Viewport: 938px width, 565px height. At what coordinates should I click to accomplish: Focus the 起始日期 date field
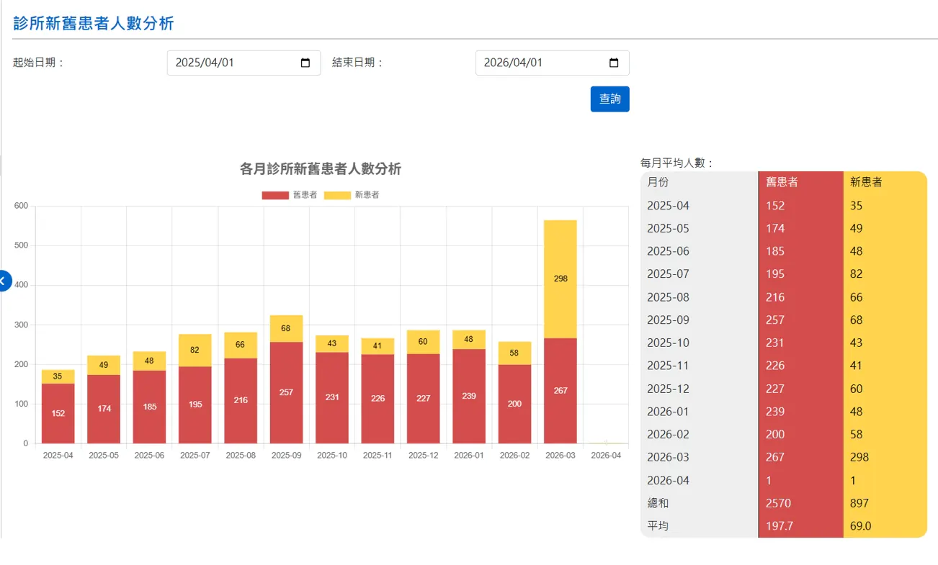tap(244, 63)
